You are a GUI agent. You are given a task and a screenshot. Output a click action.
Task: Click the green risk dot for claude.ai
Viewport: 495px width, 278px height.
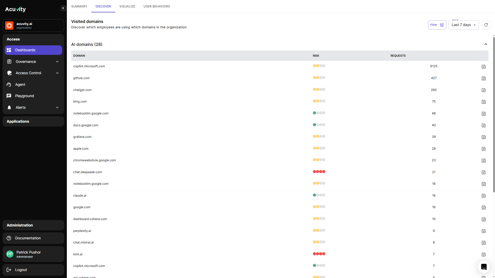coord(314,195)
